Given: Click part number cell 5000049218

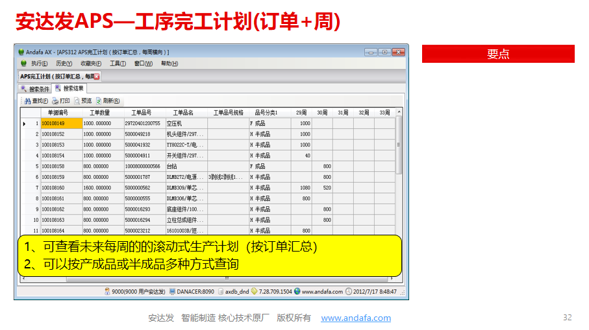Looking at the screenshot, I should click(x=145, y=134).
